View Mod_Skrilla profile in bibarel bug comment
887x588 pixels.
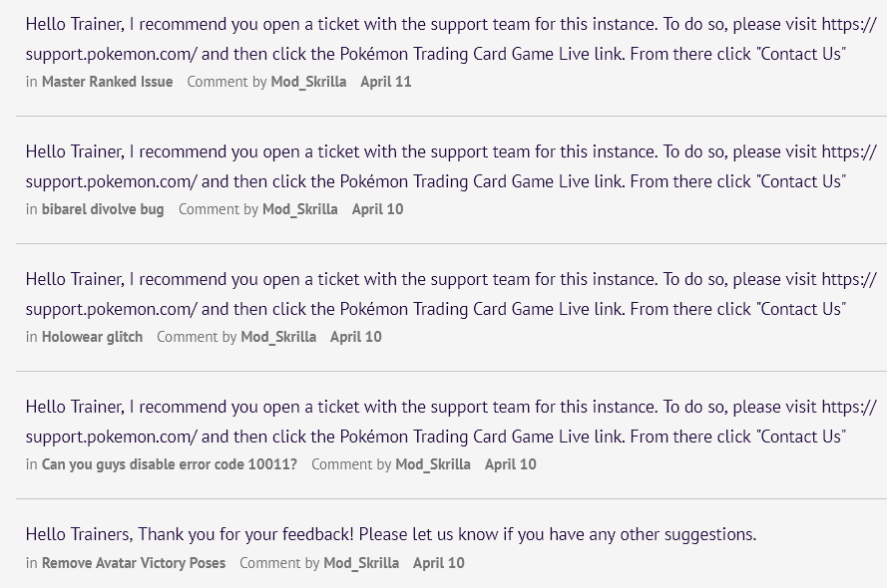coord(299,209)
